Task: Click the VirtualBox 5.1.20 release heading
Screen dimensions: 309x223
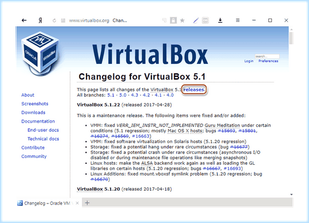Action: [x=98, y=189]
